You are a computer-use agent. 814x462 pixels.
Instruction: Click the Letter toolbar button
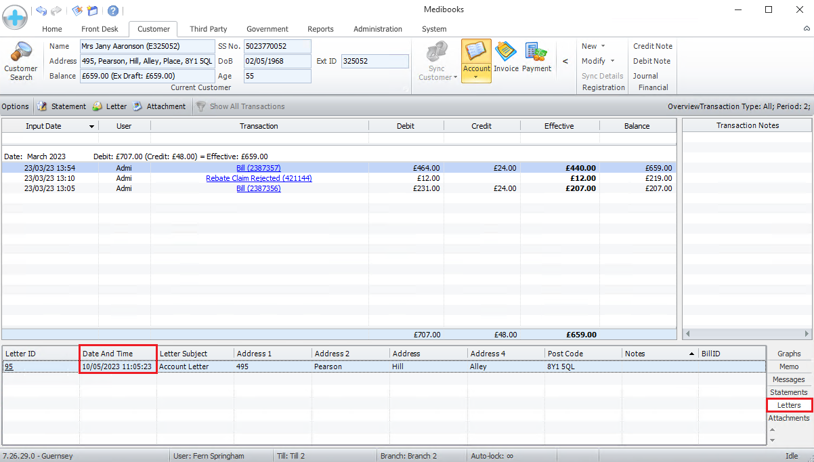pyautogui.click(x=110, y=106)
